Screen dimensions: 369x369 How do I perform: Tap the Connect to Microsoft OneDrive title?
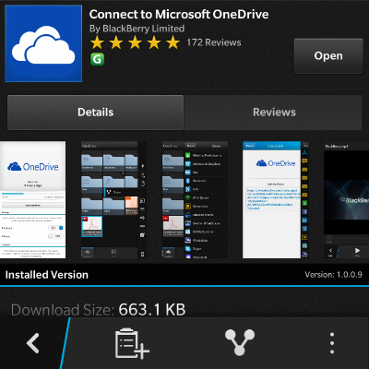click(179, 14)
